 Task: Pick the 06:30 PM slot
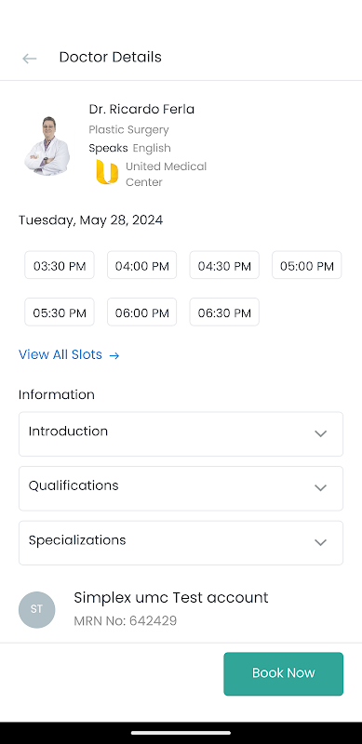click(x=224, y=312)
